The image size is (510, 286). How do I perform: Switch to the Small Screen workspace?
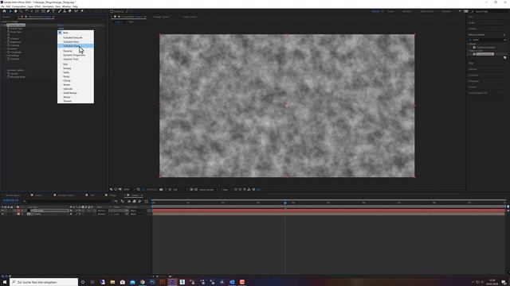426,11
